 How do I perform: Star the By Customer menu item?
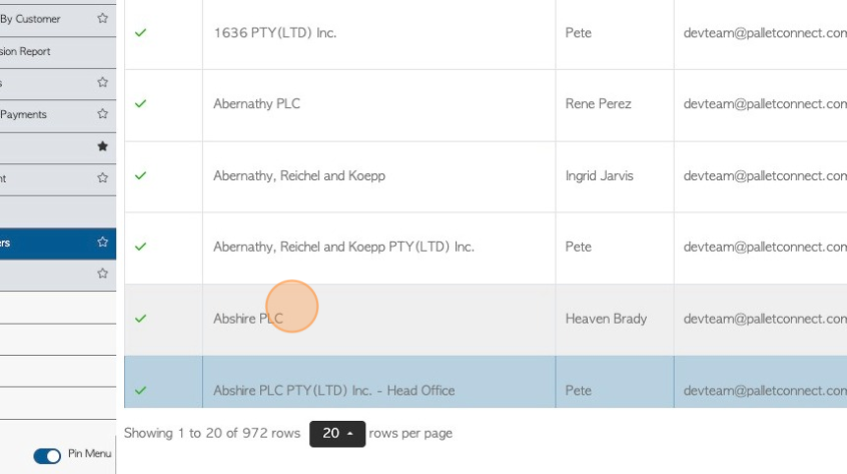pos(102,19)
